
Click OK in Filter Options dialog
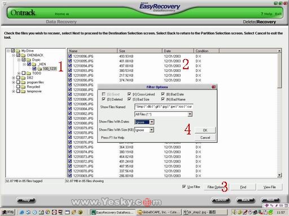205,130
